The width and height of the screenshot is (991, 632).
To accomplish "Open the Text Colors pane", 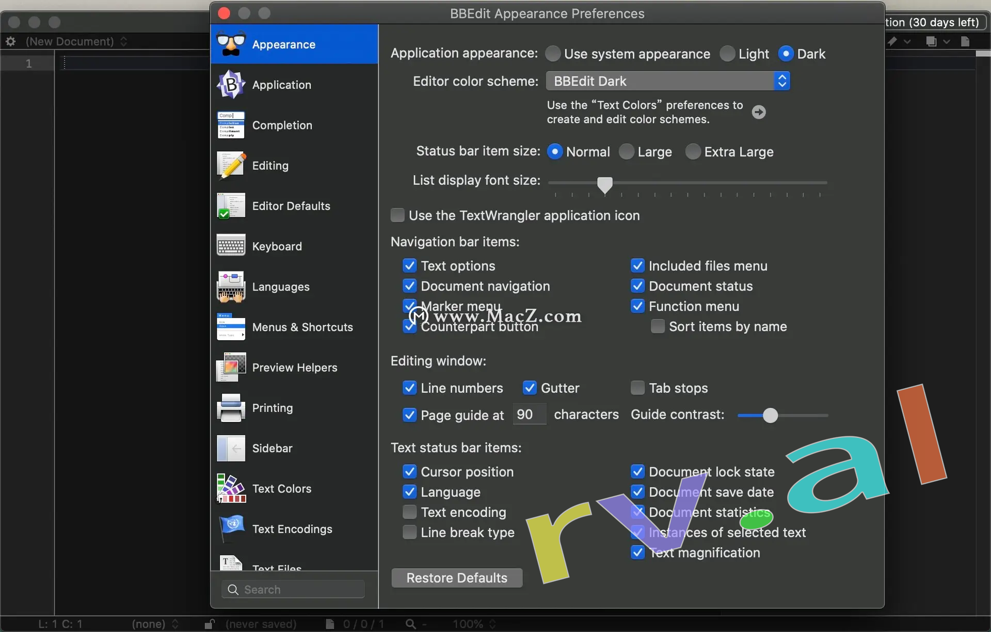I will (294, 488).
